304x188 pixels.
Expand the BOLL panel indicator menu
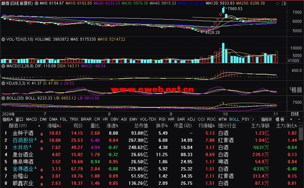click(3, 98)
